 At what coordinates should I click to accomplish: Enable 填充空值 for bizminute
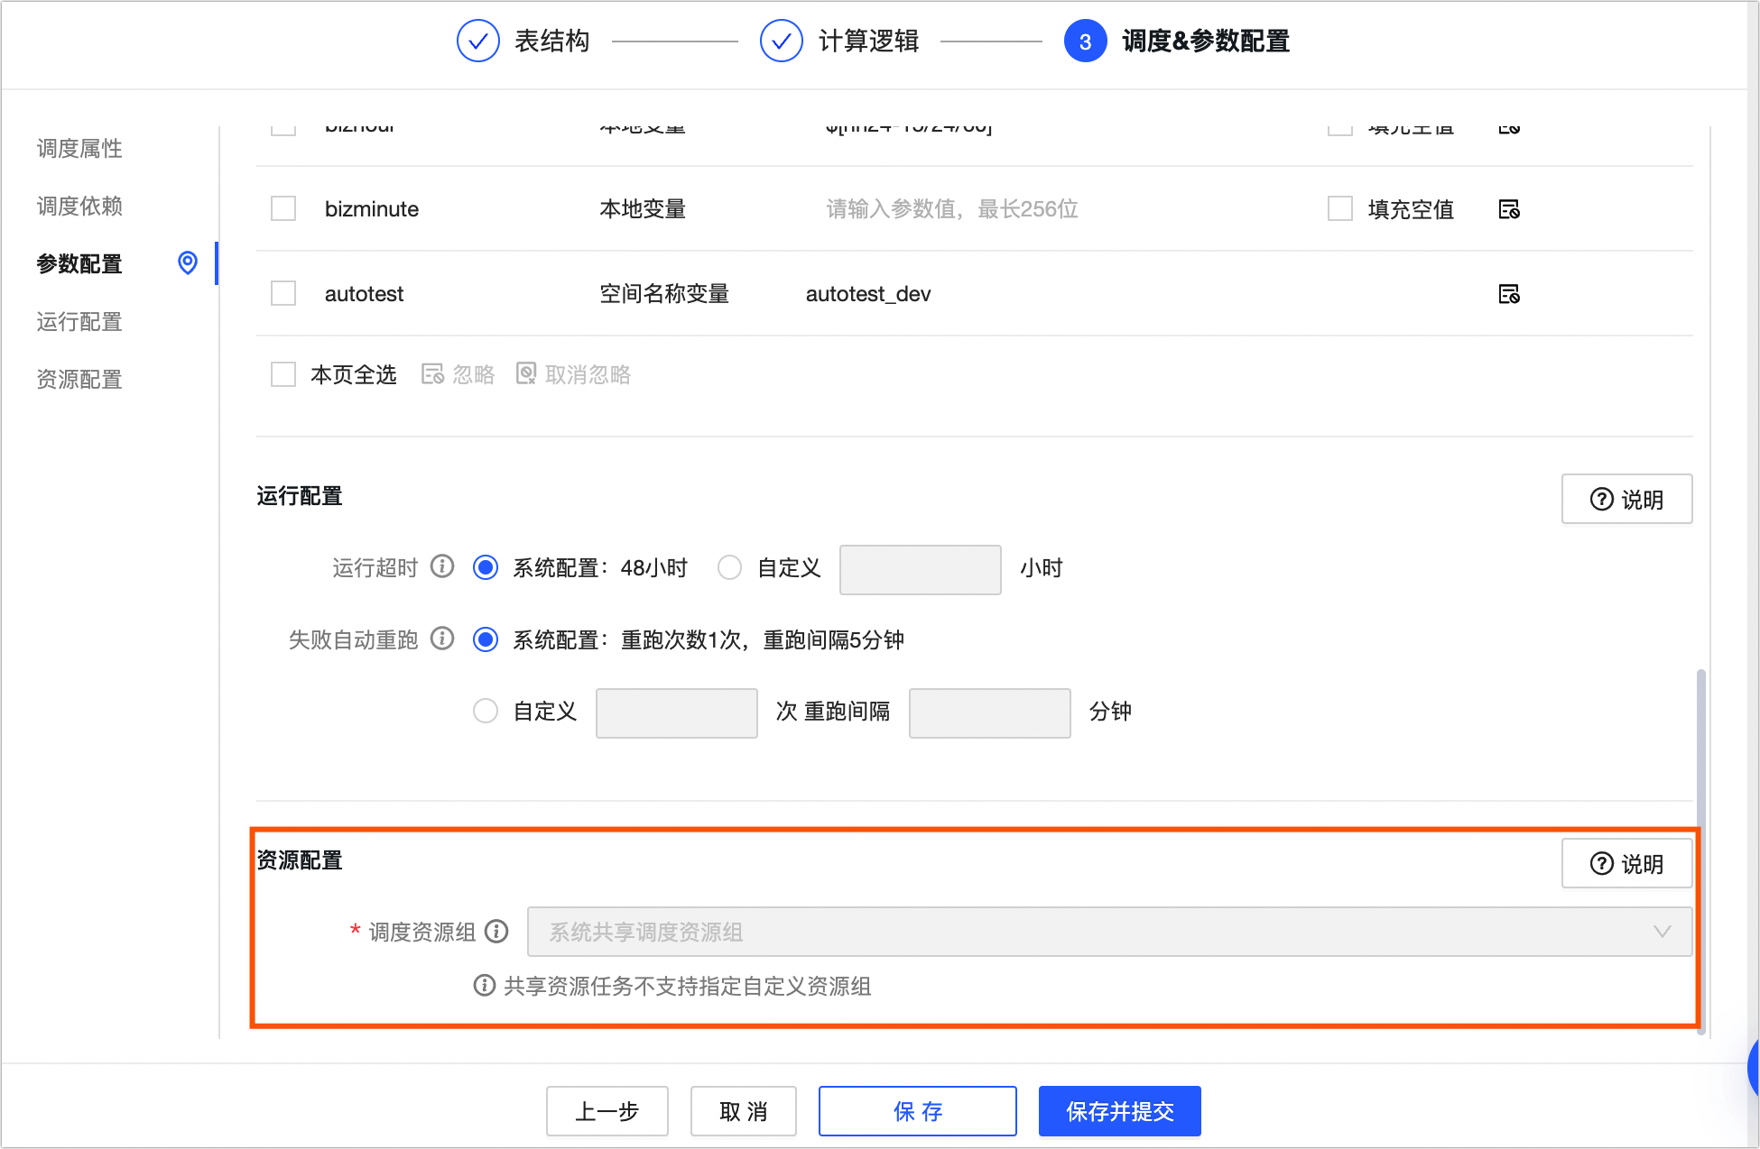coord(1340,209)
